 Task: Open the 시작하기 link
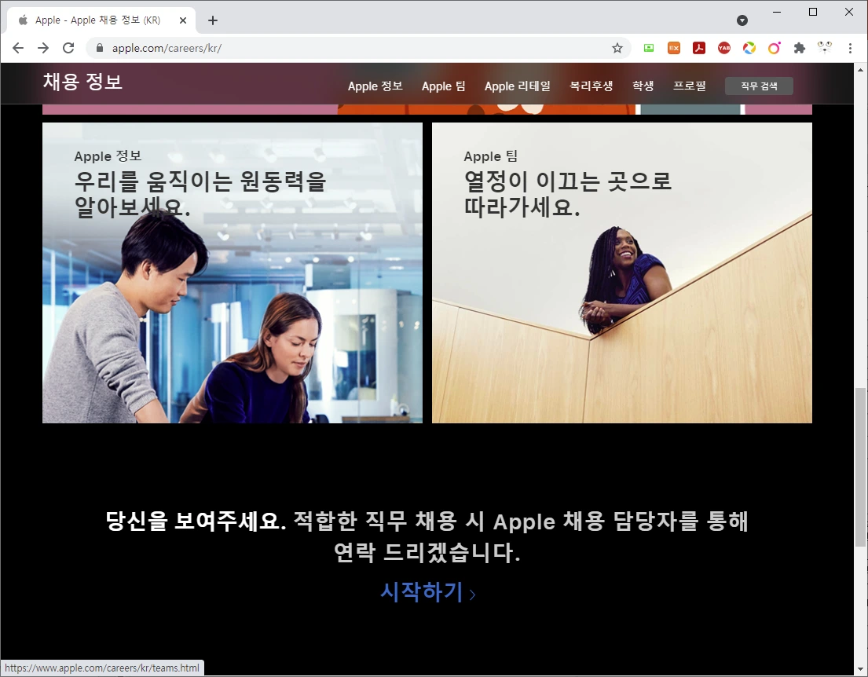[427, 591]
